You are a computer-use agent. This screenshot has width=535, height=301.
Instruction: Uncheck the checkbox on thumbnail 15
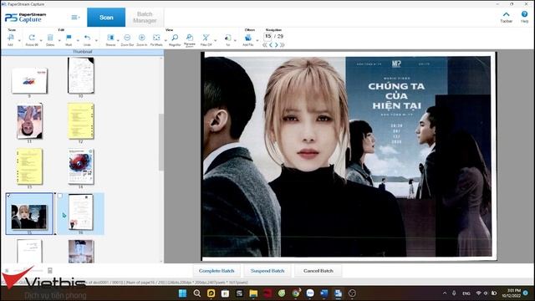[9, 196]
